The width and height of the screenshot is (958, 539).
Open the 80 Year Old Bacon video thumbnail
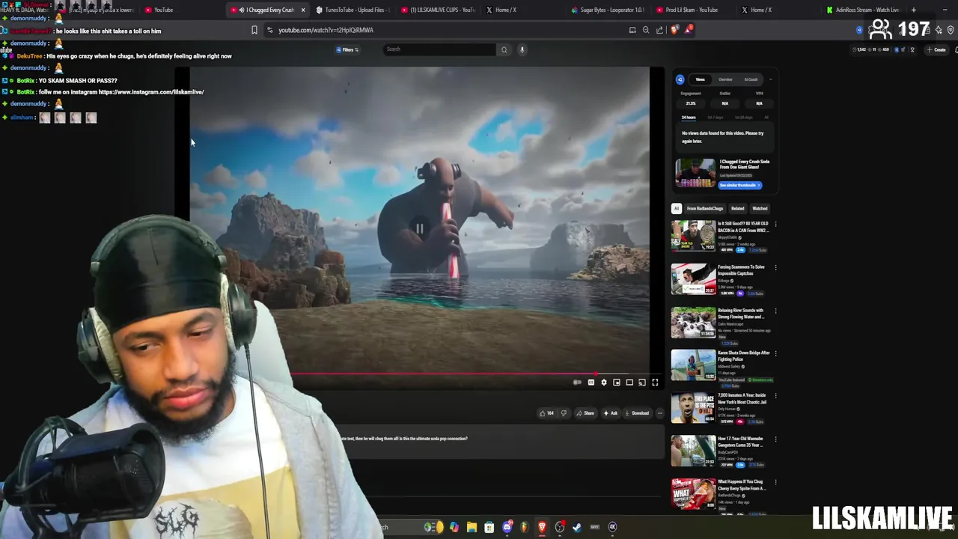coord(693,235)
